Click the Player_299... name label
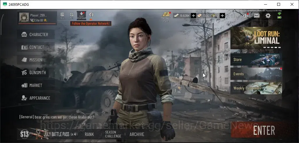The image size is (299, 143). 38,15
